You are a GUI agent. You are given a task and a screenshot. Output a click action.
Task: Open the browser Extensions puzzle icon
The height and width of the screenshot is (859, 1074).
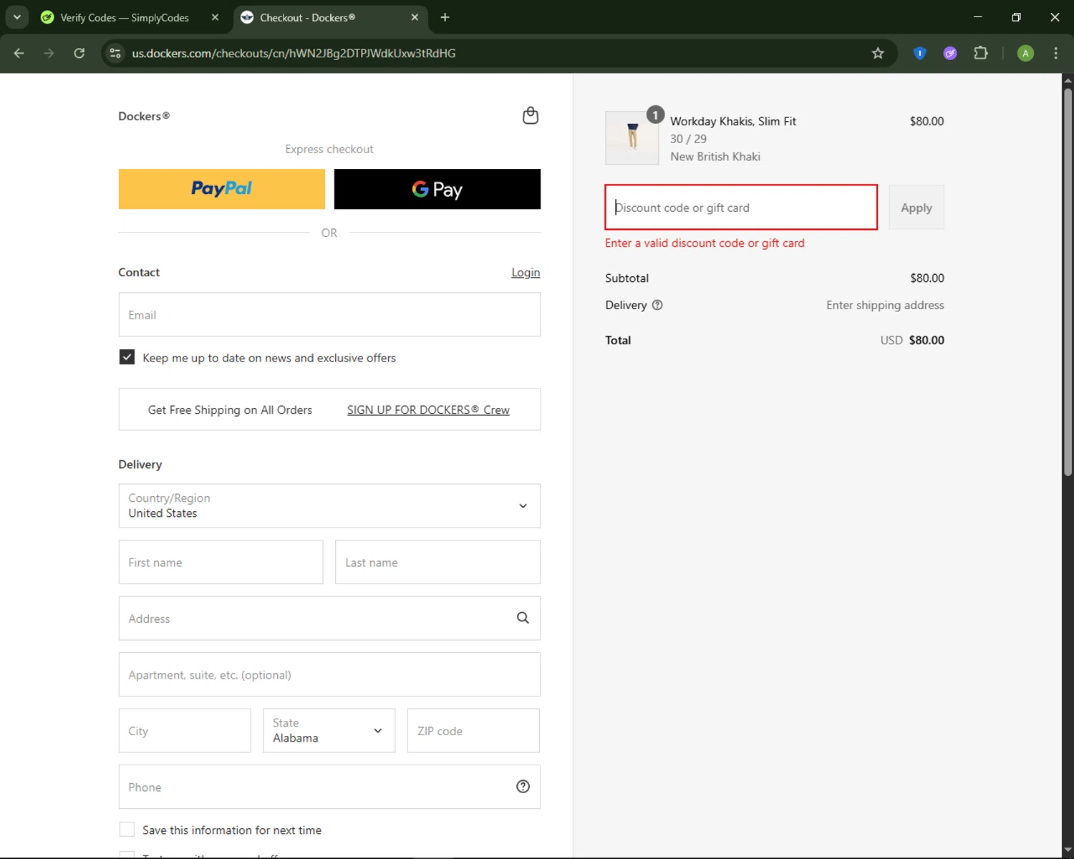981,53
